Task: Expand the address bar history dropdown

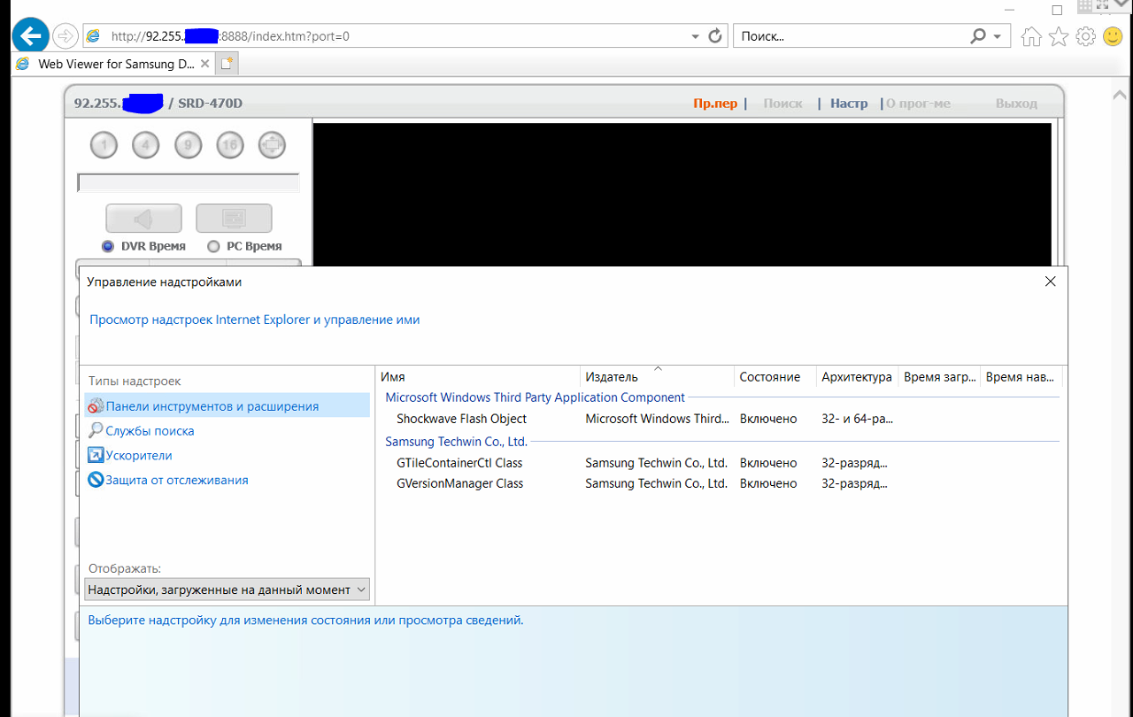Action: click(695, 36)
